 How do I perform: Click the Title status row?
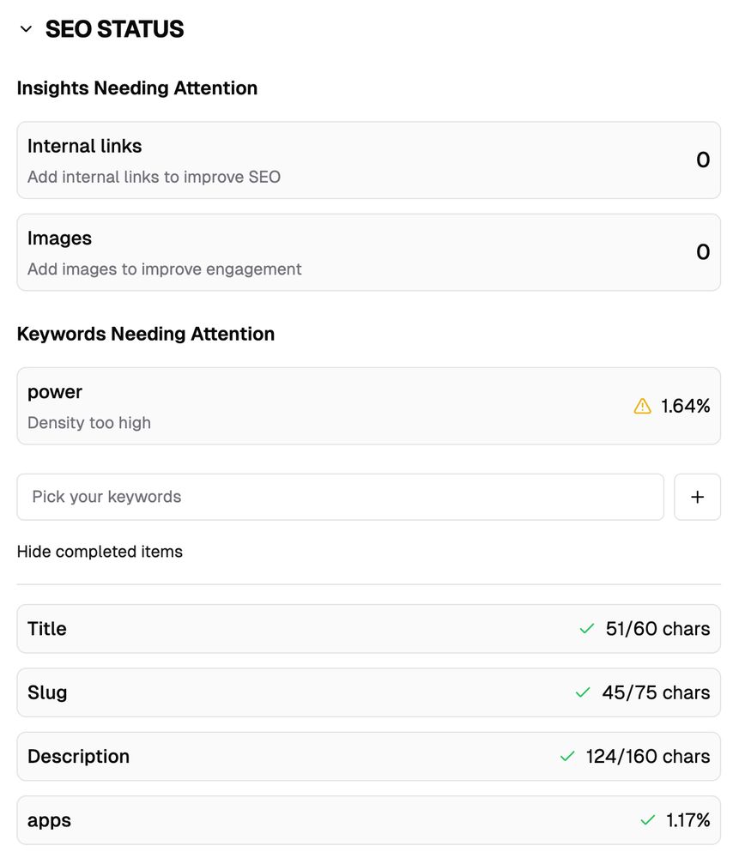[368, 629]
